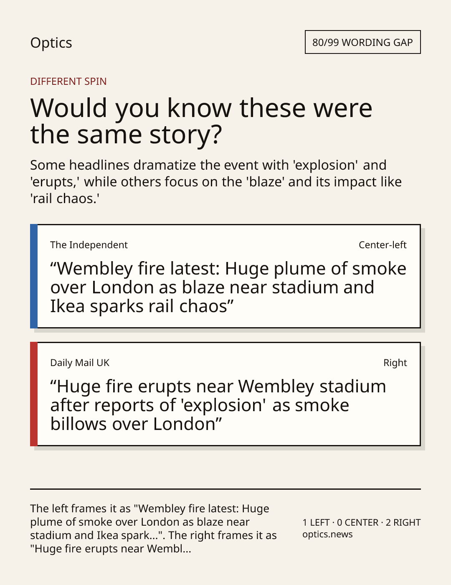This screenshot has height=585, width=451.
Task: Click the Center-left bias label
Action: point(383,245)
